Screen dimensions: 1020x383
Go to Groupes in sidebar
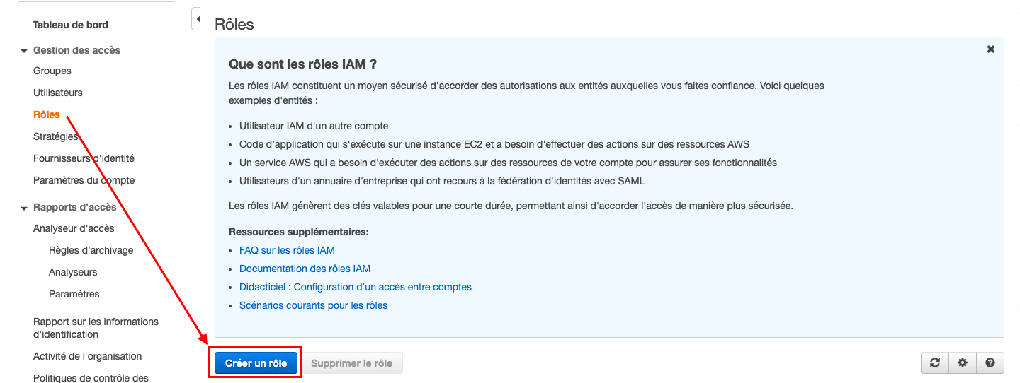tap(52, 71)
